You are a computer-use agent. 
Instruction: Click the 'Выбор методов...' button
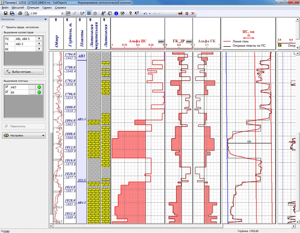coord(24,72)
